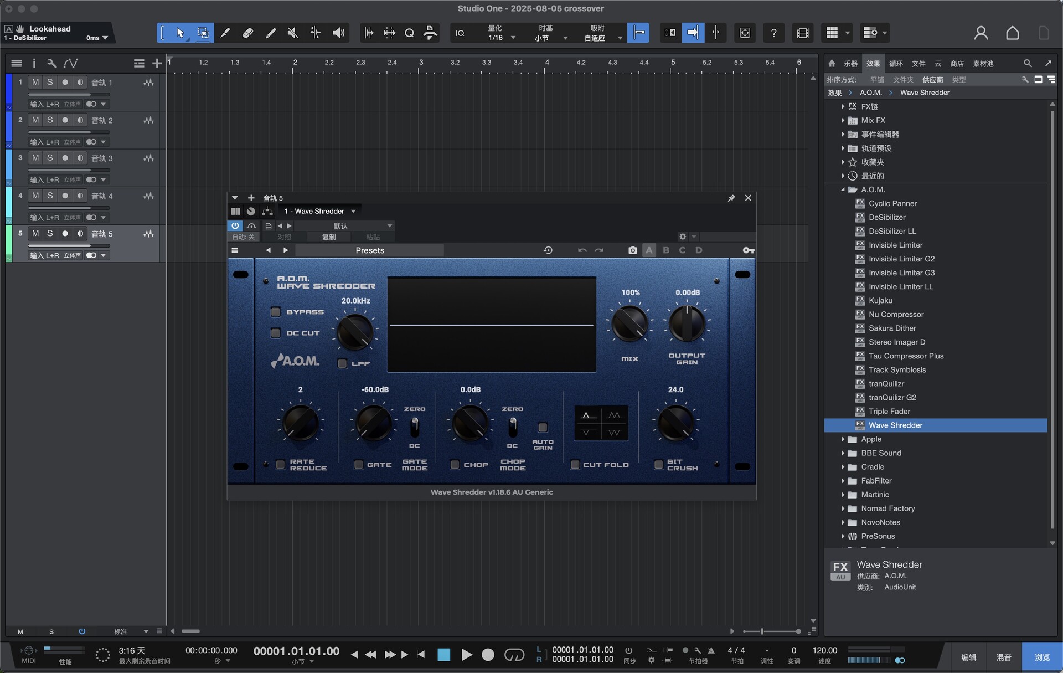Click the stop transport button
Image resolution: width=1063 pixels, height=673 pixels.
click(x=443, y=655)
